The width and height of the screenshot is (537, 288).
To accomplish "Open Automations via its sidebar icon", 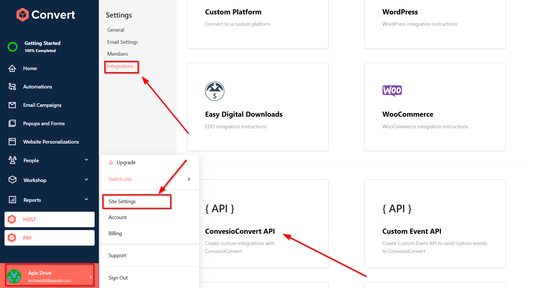I will point(12,87).
